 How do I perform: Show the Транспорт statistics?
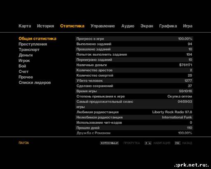29,49
